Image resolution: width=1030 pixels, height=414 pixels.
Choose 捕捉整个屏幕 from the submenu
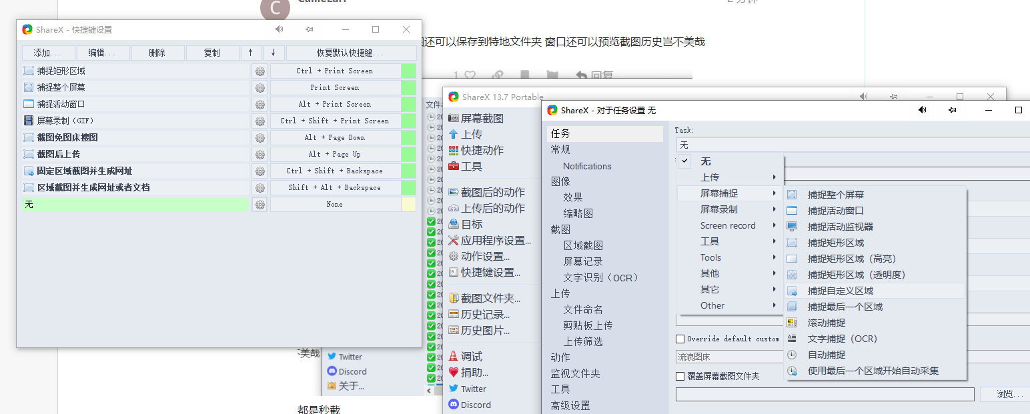[x=835, y=195]
